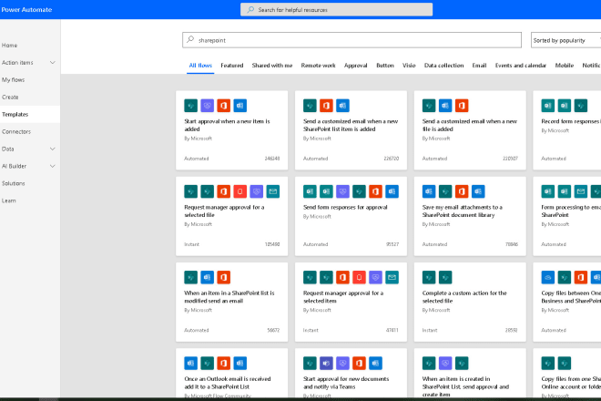The width and height of the screenshot is (601, 401).
Task: Open the Data collection tab
Action: pos(443,66)
